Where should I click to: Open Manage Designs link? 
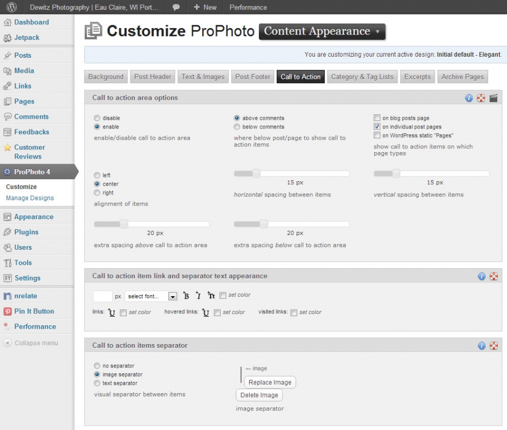(x=30, y=198)
